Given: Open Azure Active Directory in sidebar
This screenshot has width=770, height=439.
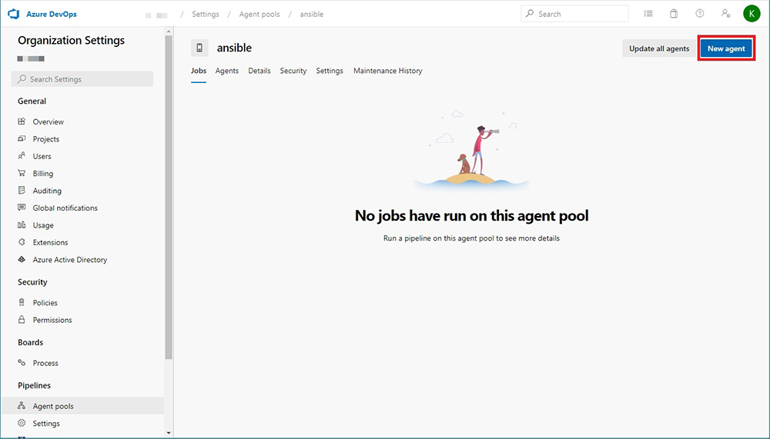Looking at the screenshot, I should (69, 260).
